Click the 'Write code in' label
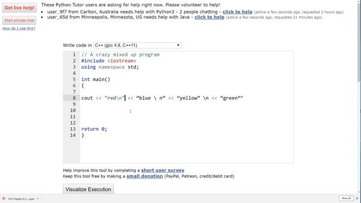This screenshot has height=203, width=361. 77,45
